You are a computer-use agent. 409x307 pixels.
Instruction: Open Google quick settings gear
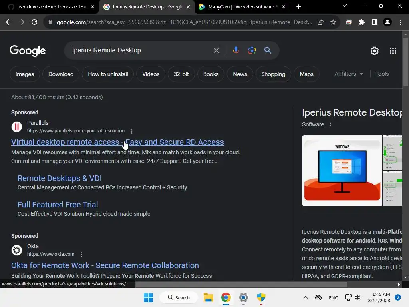tap(375, 51)
